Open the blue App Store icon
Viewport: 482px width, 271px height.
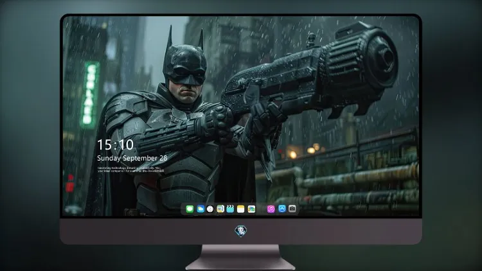(x=282, y=209)
